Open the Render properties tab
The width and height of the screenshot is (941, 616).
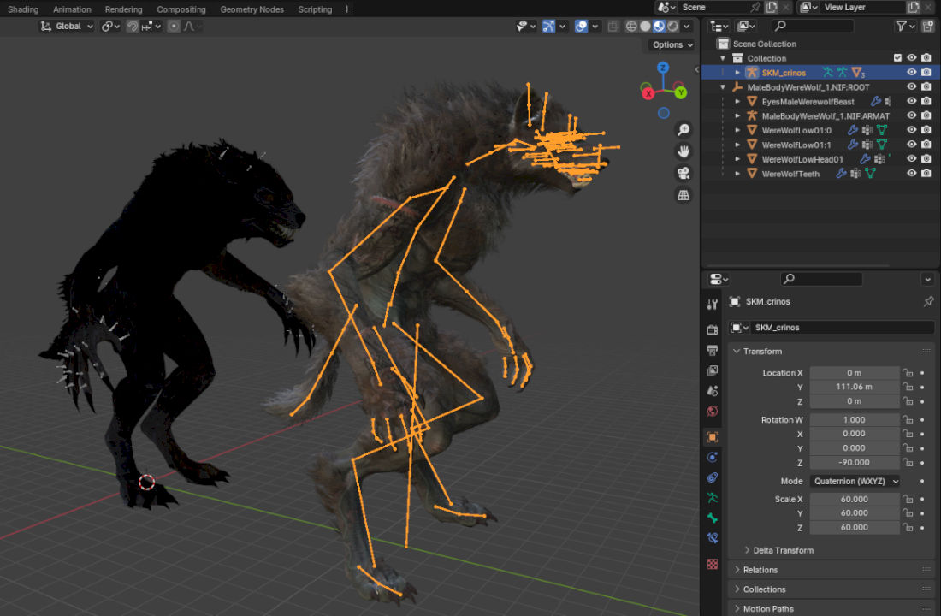tap(713, 329)
